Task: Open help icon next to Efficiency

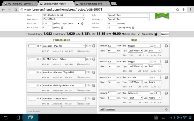Action: [133, 28]
